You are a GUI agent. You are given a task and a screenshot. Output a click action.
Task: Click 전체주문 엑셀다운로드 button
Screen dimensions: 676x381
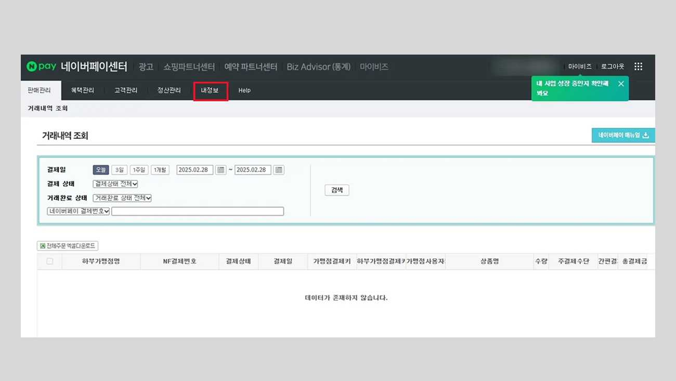[x=68, y=246]
